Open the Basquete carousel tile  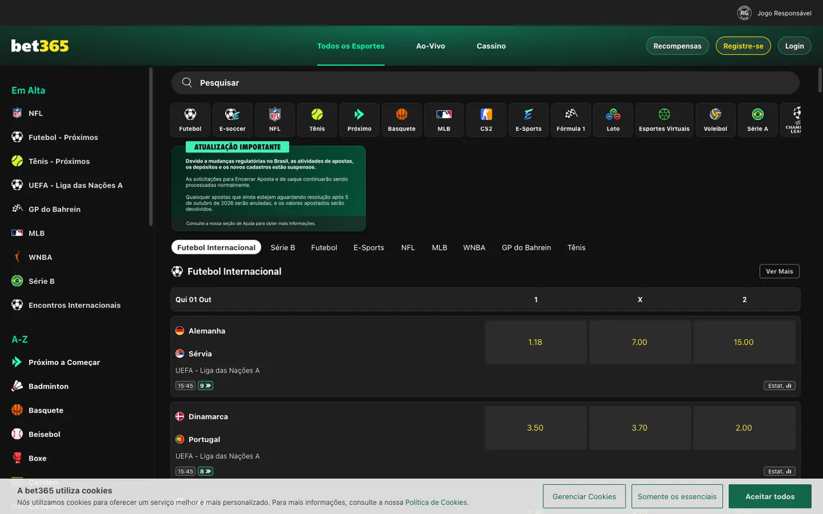click(x=402, y=120)
